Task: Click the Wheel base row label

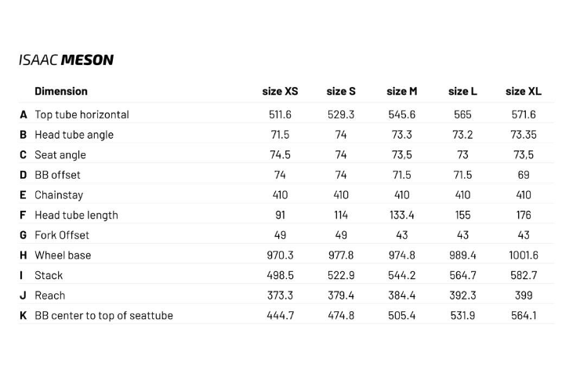Action: tap(63, 255)
